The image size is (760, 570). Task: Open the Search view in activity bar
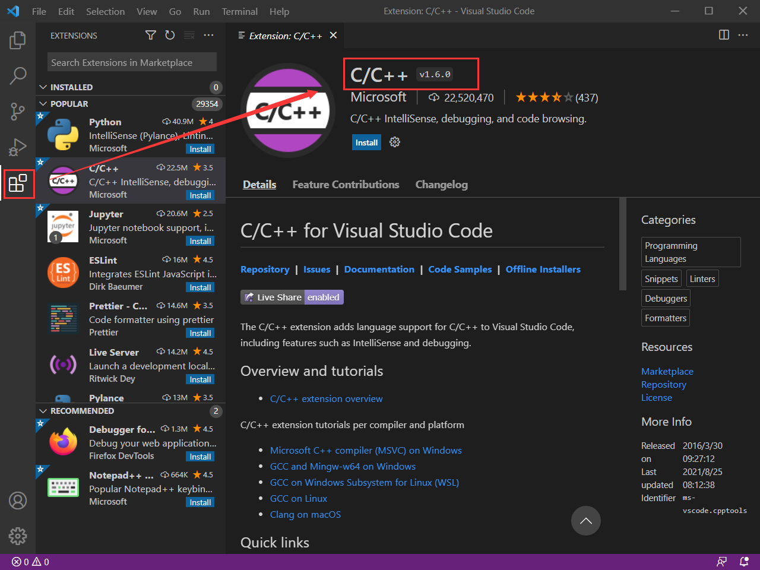pyautogui.click(x=18, y=75)
